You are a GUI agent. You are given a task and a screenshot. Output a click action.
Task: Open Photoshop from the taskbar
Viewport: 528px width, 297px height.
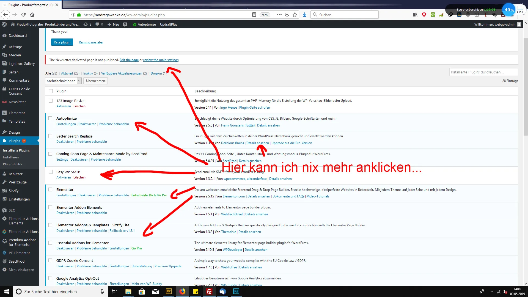[x=236, y=291]
